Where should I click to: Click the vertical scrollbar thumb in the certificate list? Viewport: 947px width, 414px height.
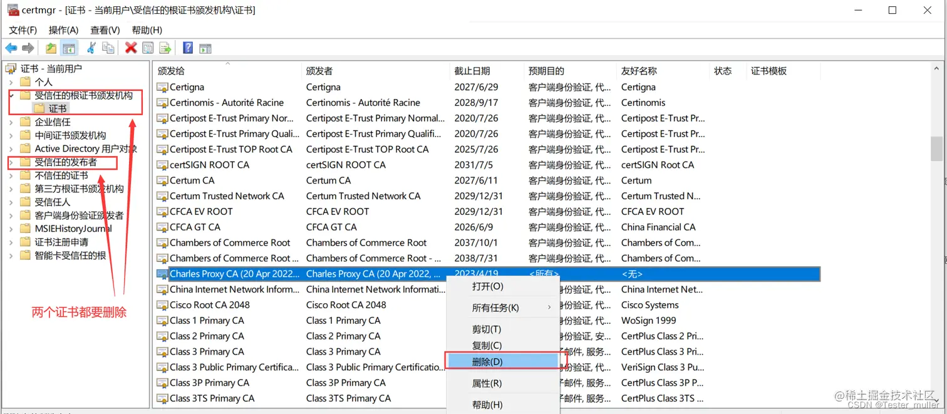[937, 149]
